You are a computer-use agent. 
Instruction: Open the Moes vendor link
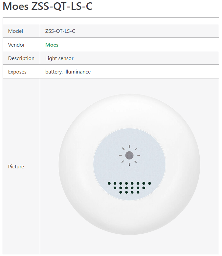pos(52,45)
